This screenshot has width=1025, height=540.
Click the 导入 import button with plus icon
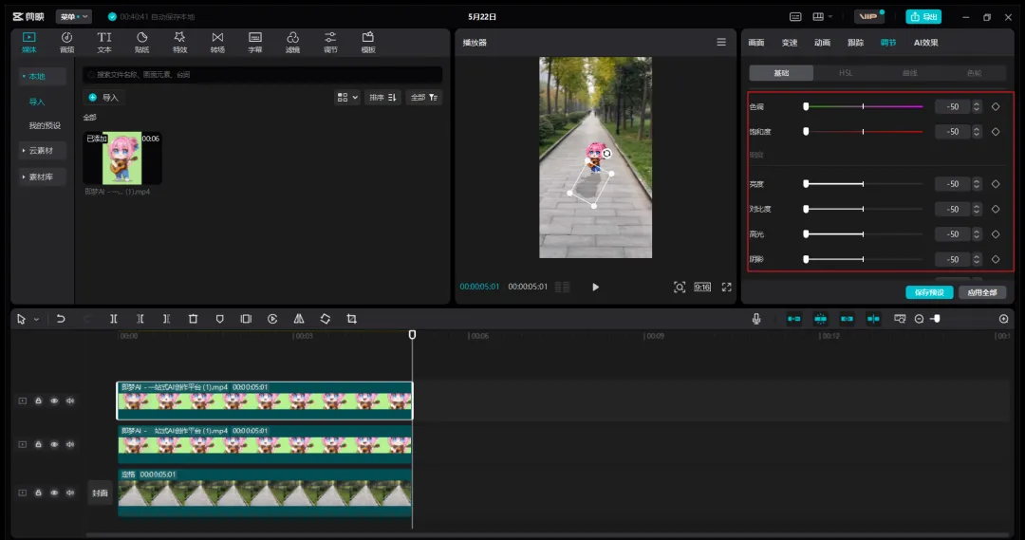point(104,98)
